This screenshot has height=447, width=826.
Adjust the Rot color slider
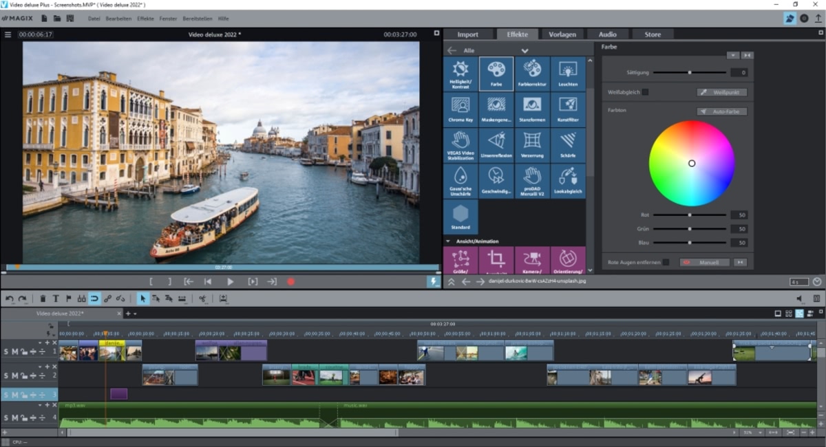coord(689,215)
